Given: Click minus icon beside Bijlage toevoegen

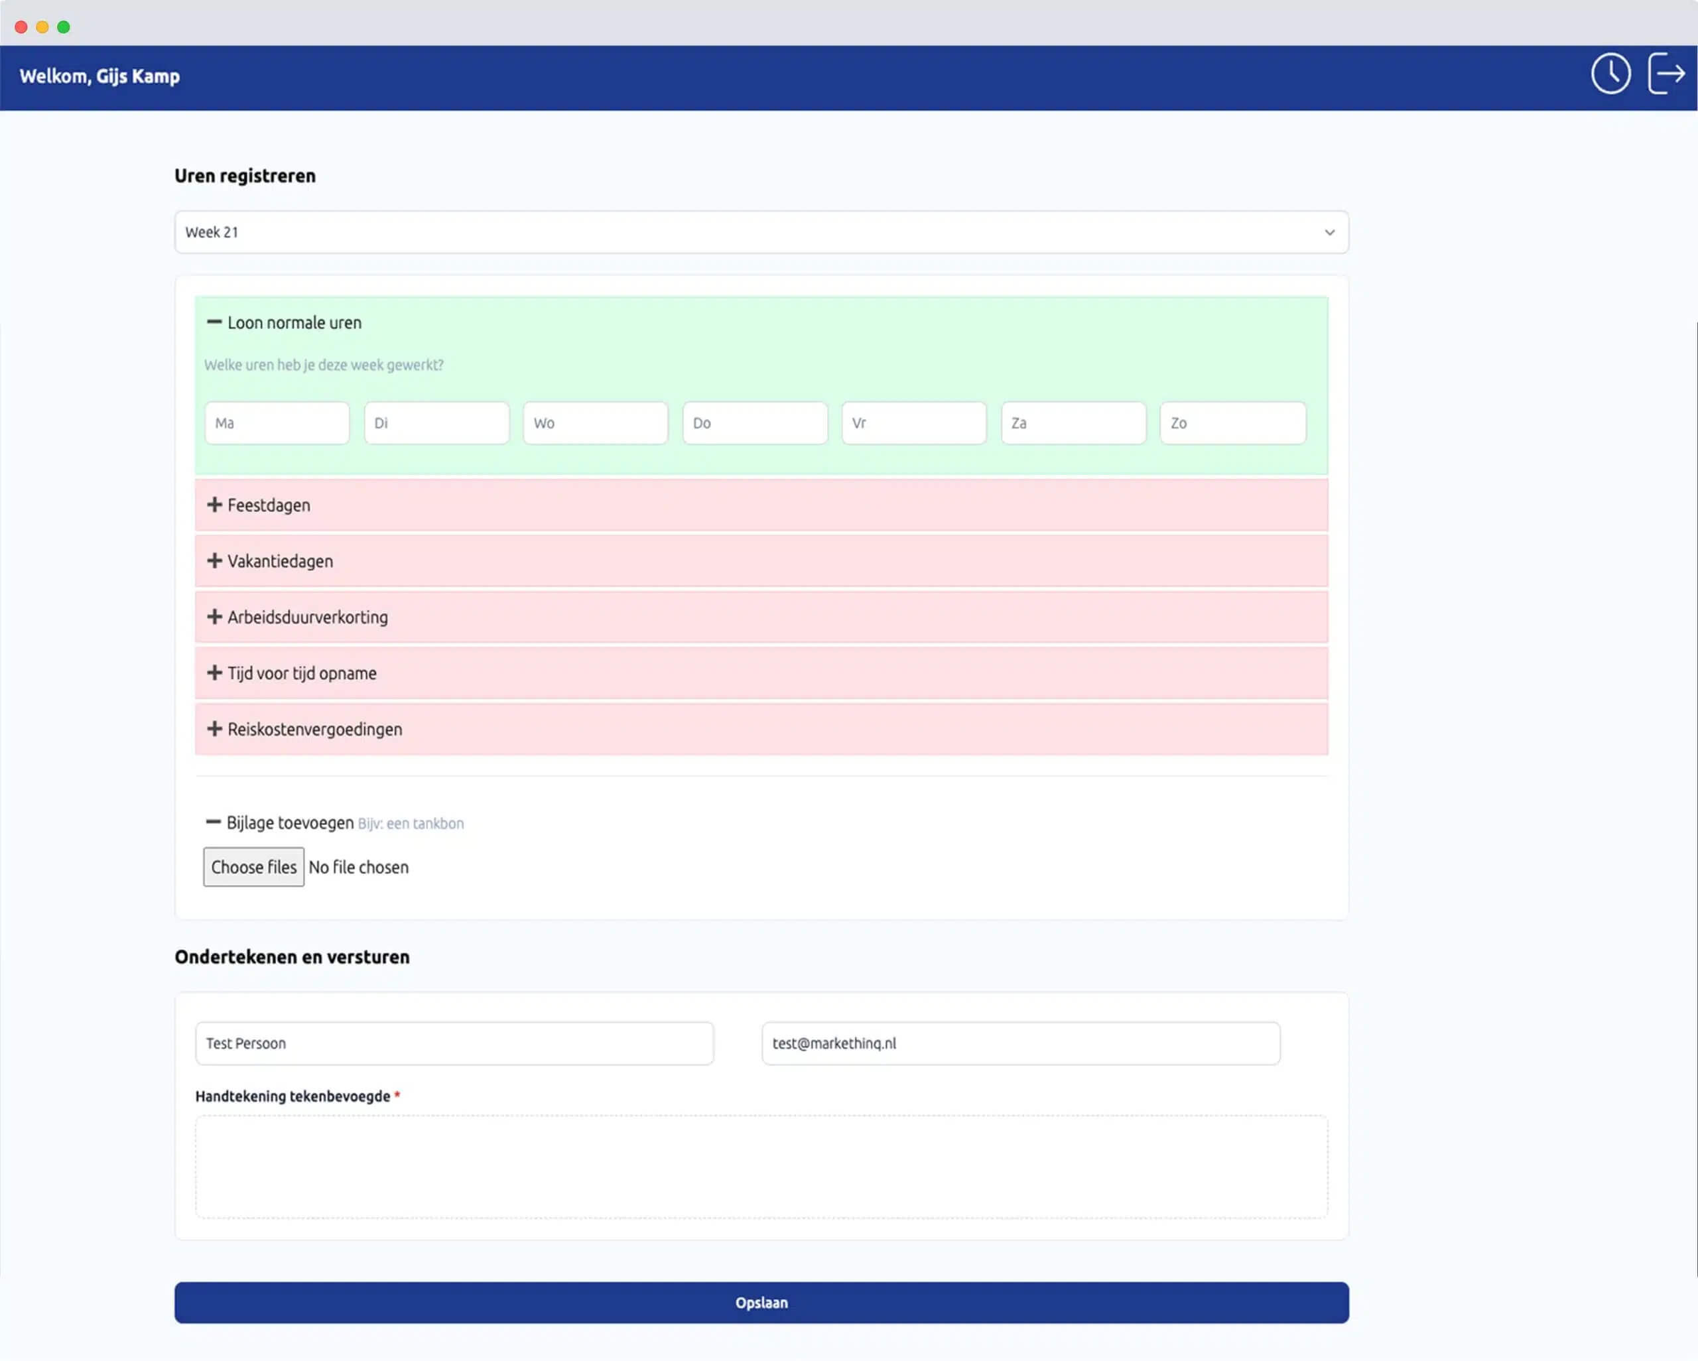Looking at the screenshot, I should [213, 822].
